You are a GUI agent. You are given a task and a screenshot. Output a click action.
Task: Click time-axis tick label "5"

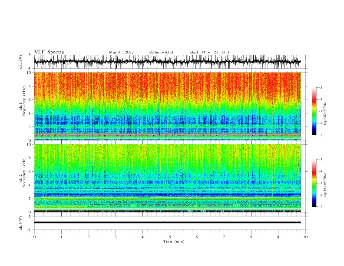(x=170, y=237)
